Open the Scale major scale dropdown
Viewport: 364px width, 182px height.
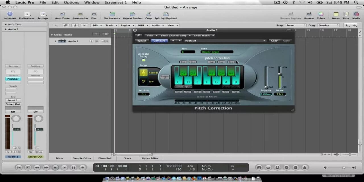(217, 52)
